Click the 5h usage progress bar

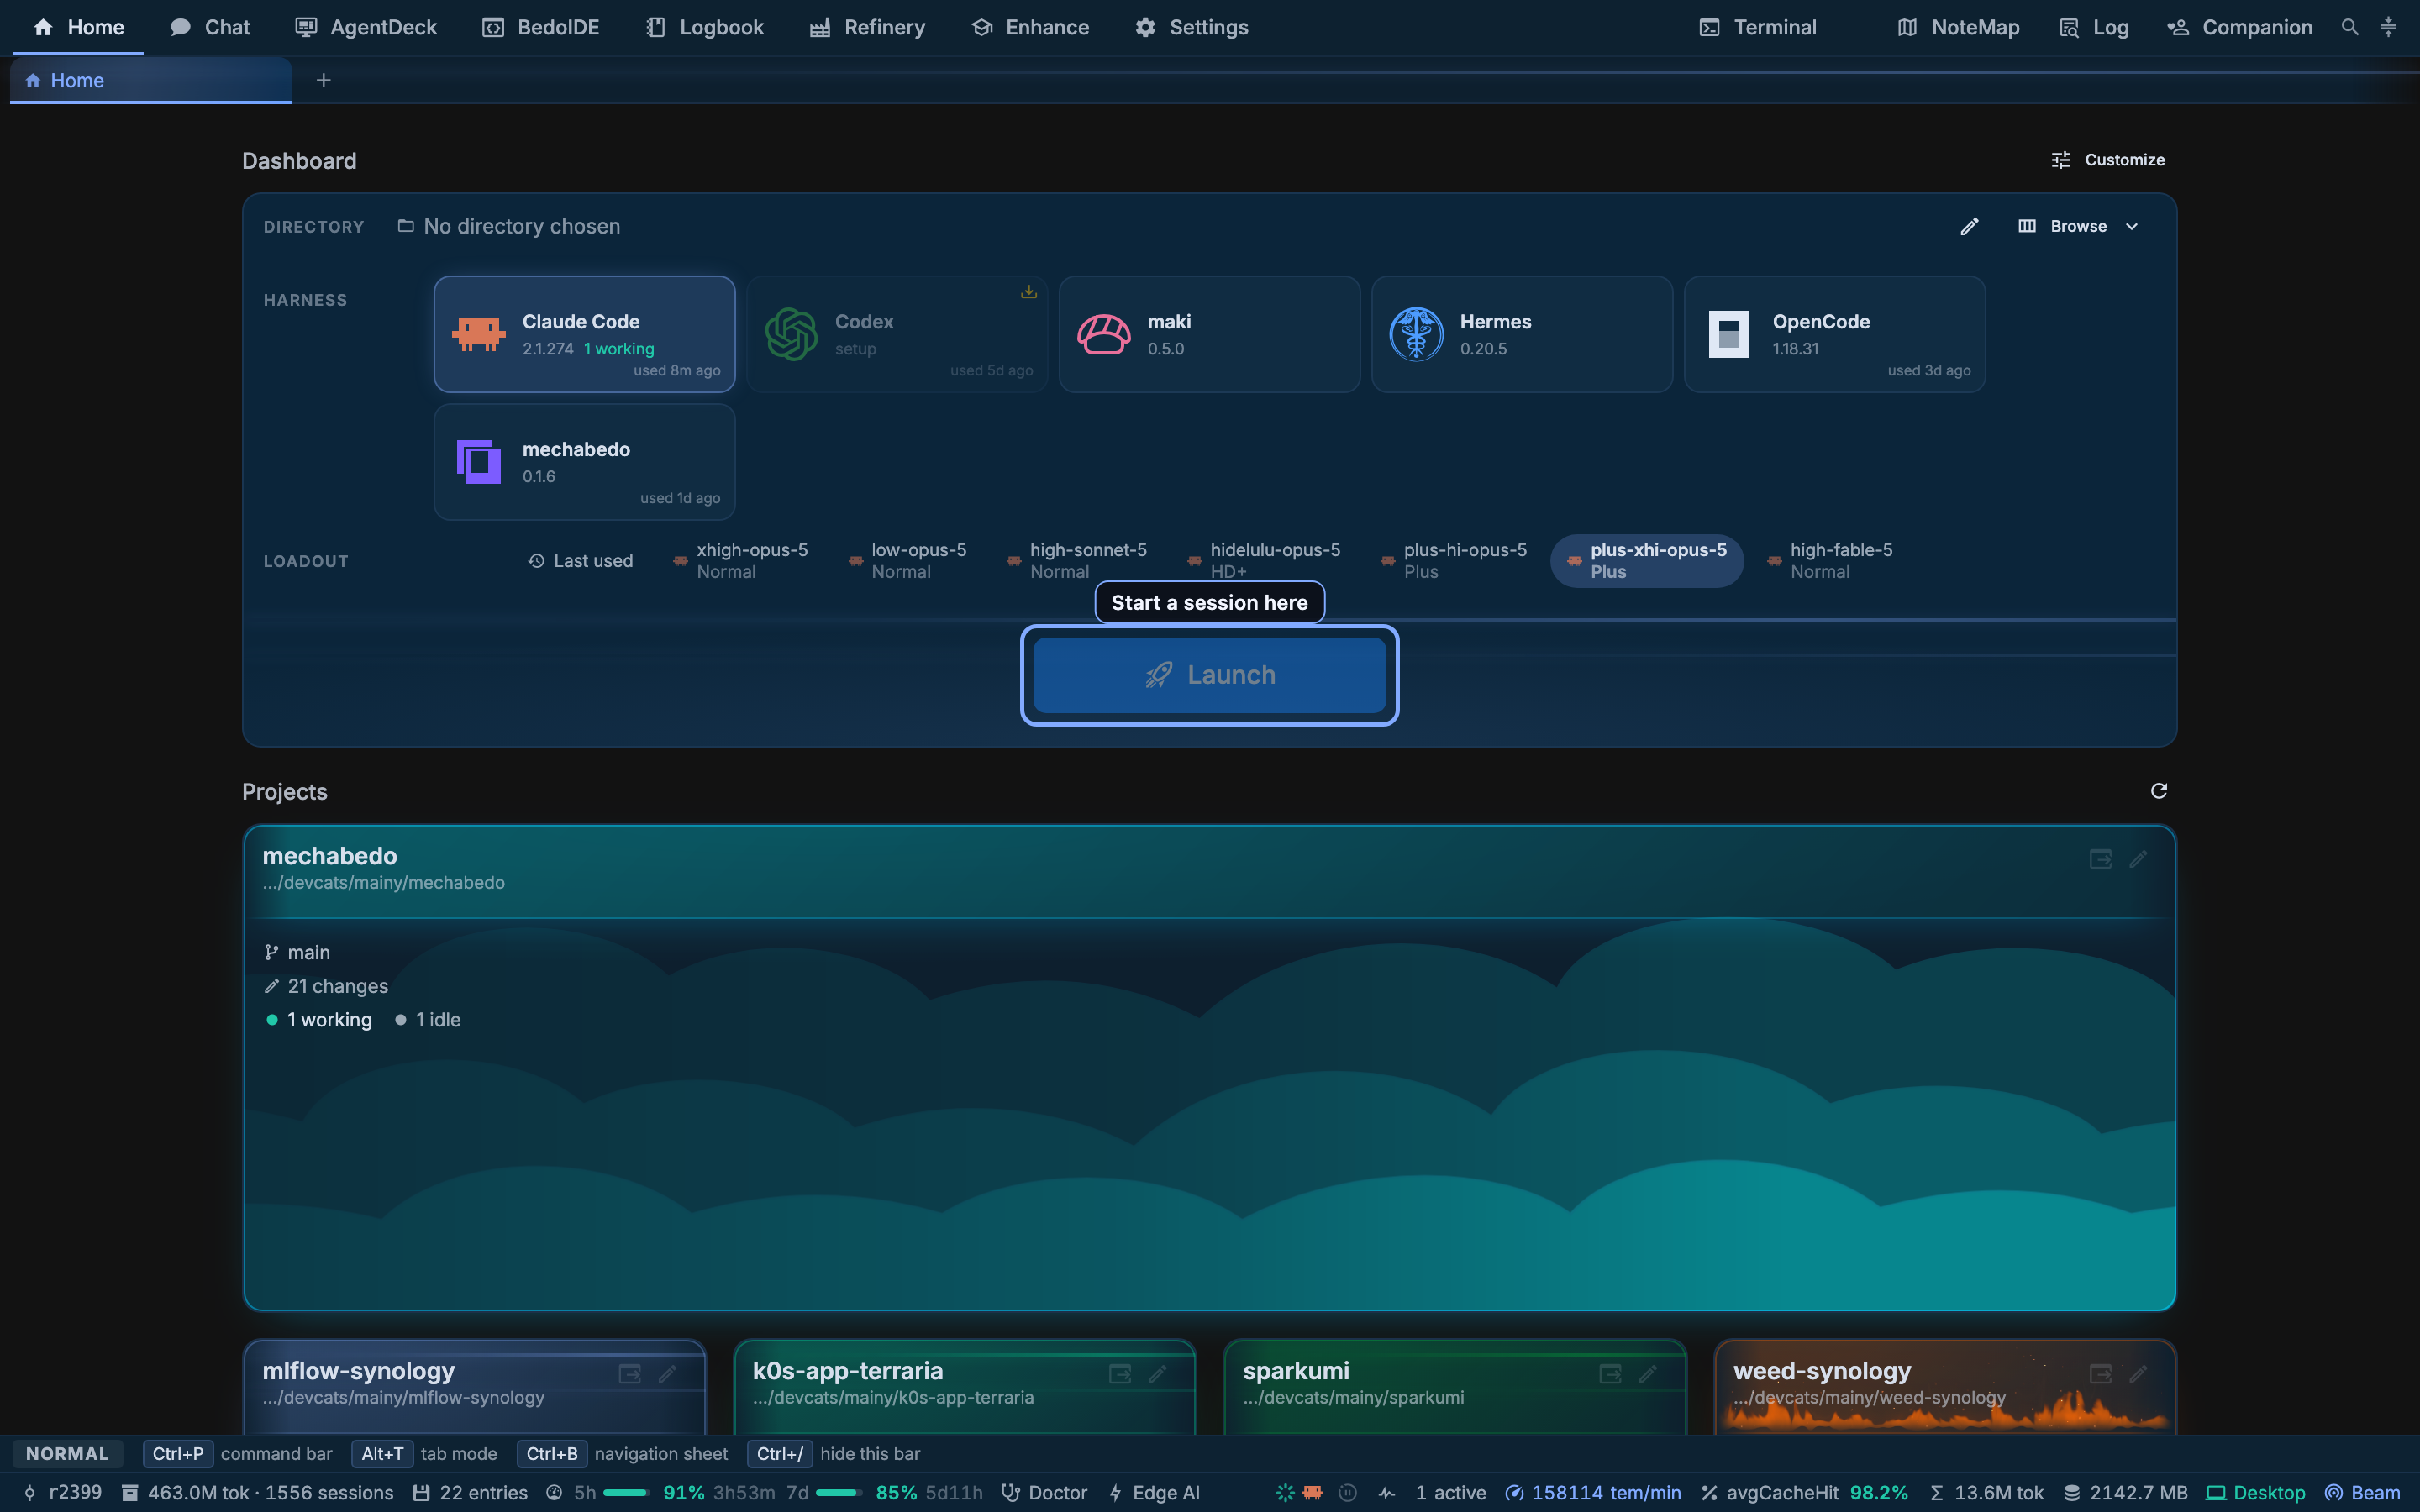[626, 1492]
